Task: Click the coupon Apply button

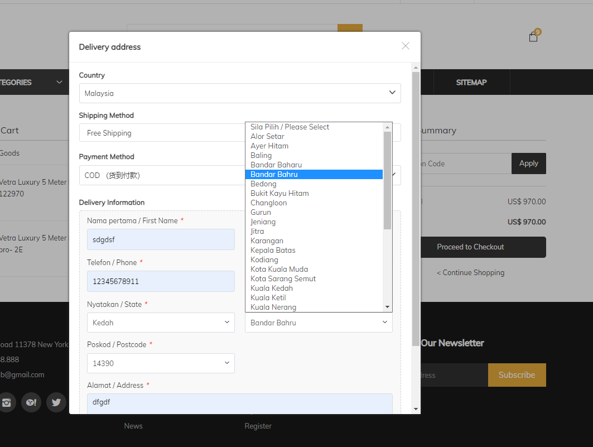Action: tap(528, 164)
